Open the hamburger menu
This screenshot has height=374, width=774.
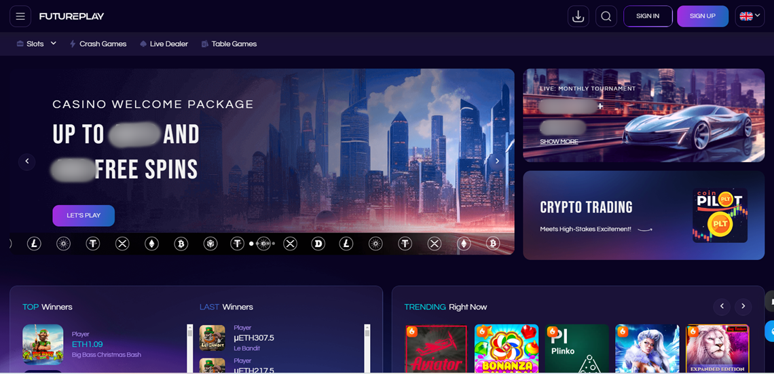[20, 16]
